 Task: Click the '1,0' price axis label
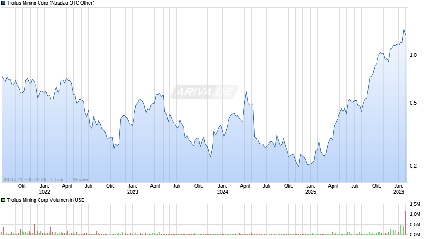[x=413, y=55]
